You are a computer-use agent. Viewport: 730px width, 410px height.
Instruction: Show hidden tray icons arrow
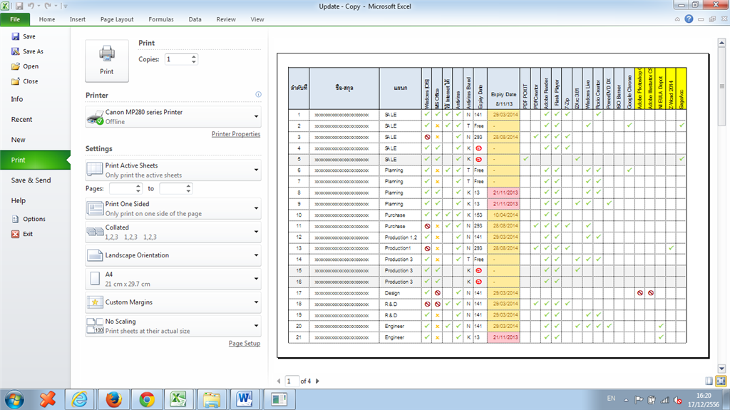[x=626, y=400]
